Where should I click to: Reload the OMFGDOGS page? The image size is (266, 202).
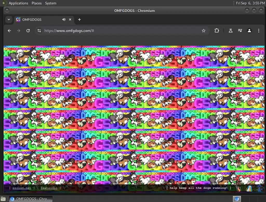(28, 31)
